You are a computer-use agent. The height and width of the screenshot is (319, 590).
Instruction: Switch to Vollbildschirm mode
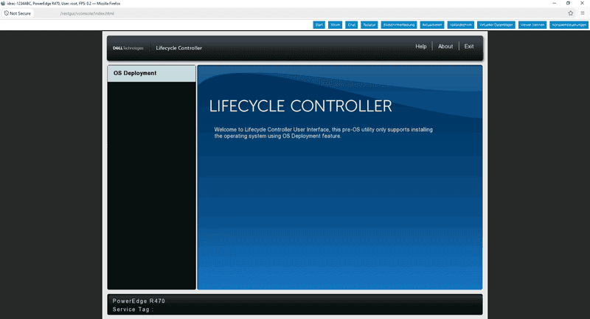coord(460,25)
